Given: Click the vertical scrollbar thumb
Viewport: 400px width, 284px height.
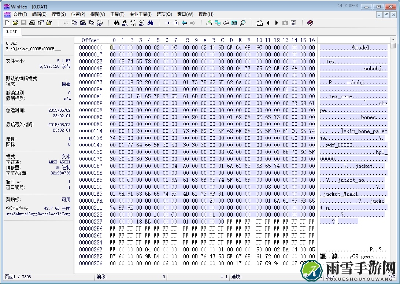Looking at the screenshot, I should [x=393, y=46].
